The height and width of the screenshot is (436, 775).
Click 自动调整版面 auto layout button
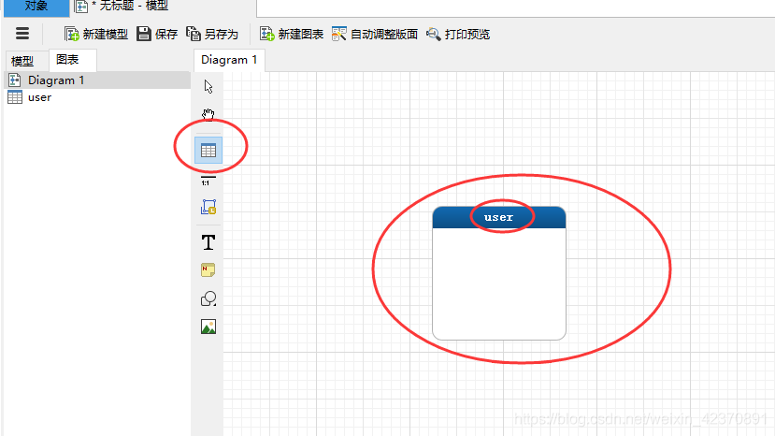tap(375, 34)
